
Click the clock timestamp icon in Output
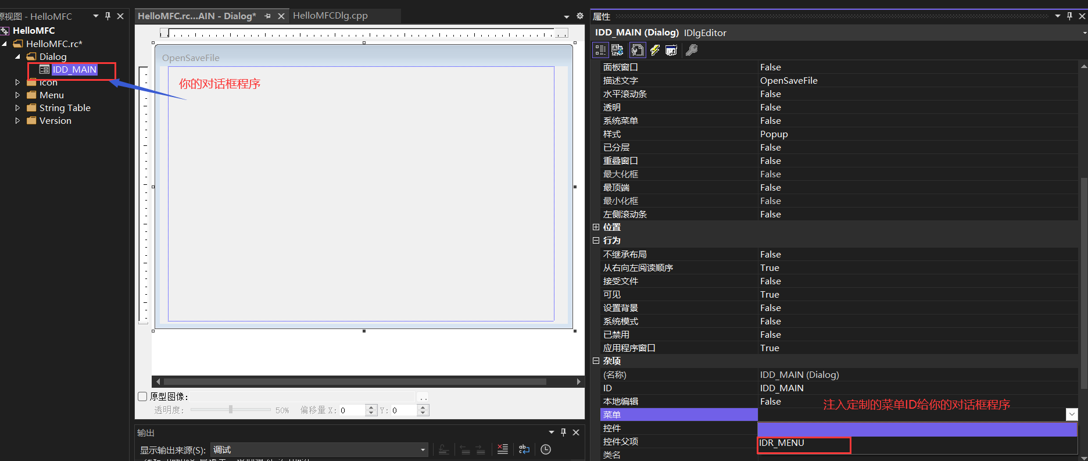tap(546, 449)
